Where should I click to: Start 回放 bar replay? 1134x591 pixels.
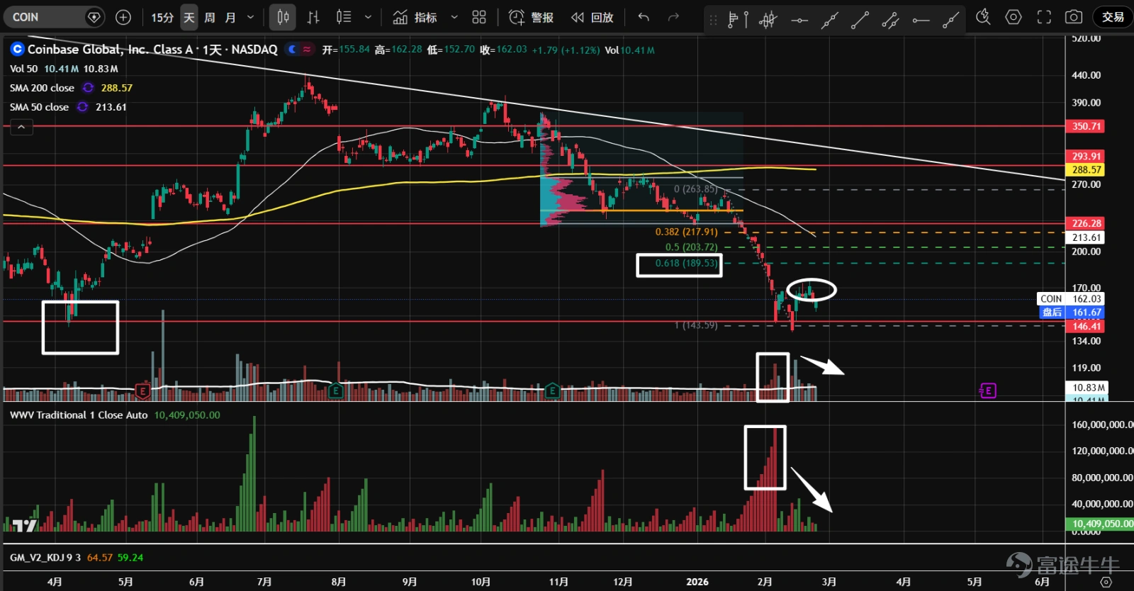593,17
